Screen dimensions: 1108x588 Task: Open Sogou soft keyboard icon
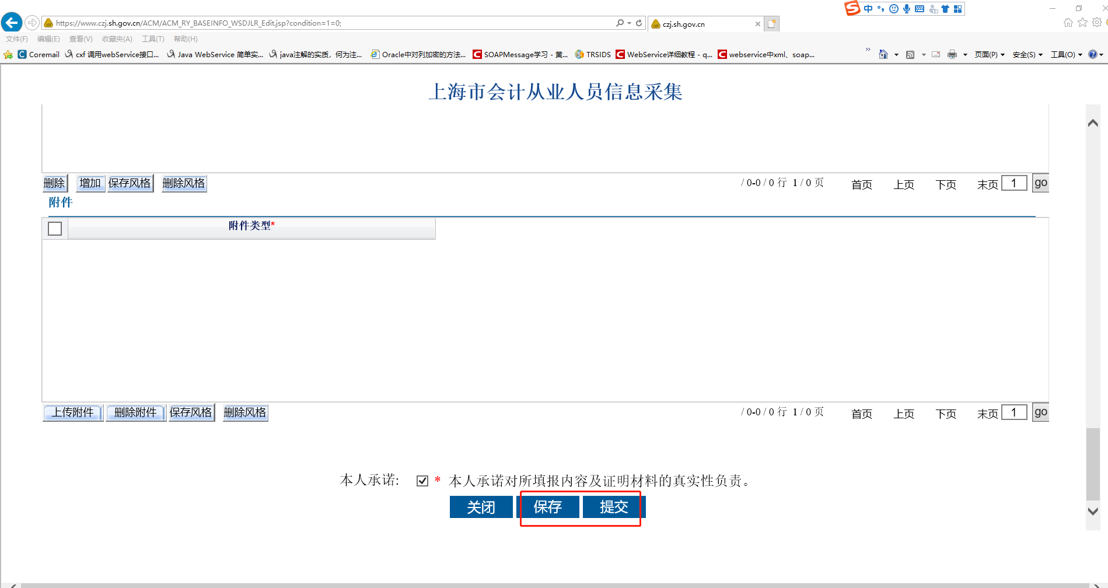coord(920,9)
